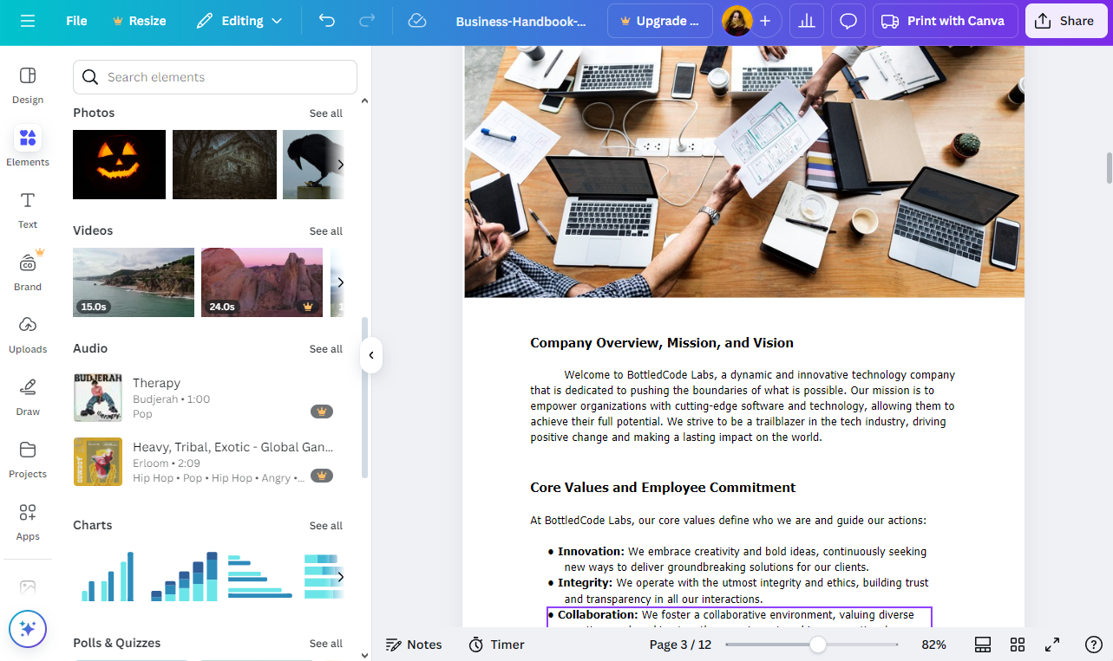The width and height of the screenshot is (1113, 661).
Task: Open the Uploads tab in sidebar
Action: pos(28,334)
